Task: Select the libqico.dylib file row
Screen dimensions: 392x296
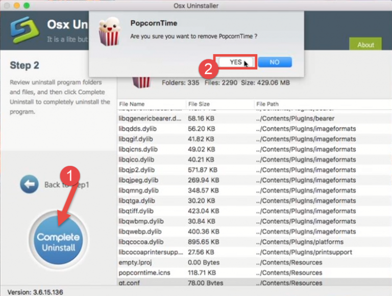Action: click(x=255, y=160)
